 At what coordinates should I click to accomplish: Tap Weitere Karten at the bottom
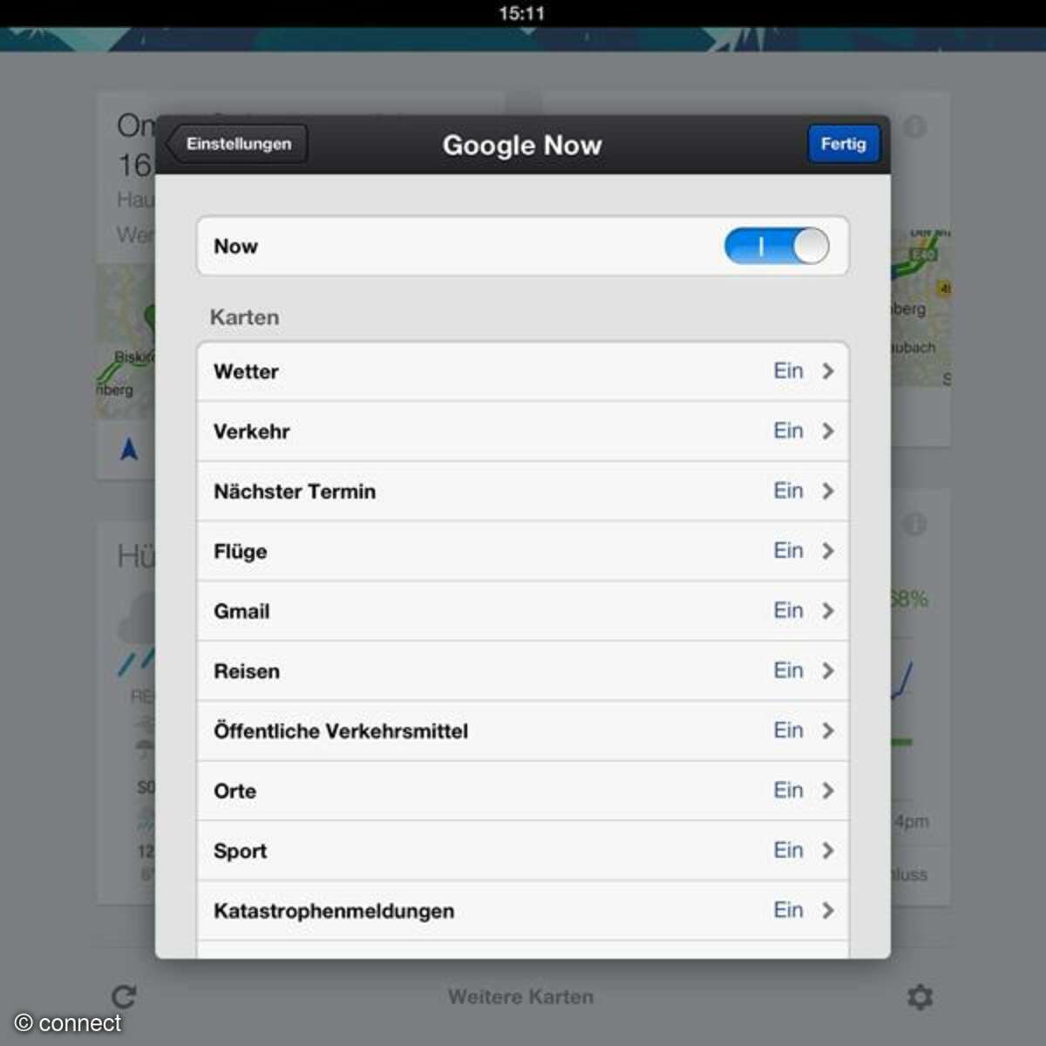pos(521,996)
